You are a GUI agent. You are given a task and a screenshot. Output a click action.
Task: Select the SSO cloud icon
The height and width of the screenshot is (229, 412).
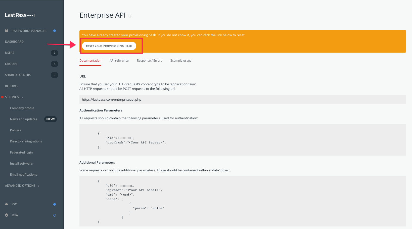coord(7,204)
